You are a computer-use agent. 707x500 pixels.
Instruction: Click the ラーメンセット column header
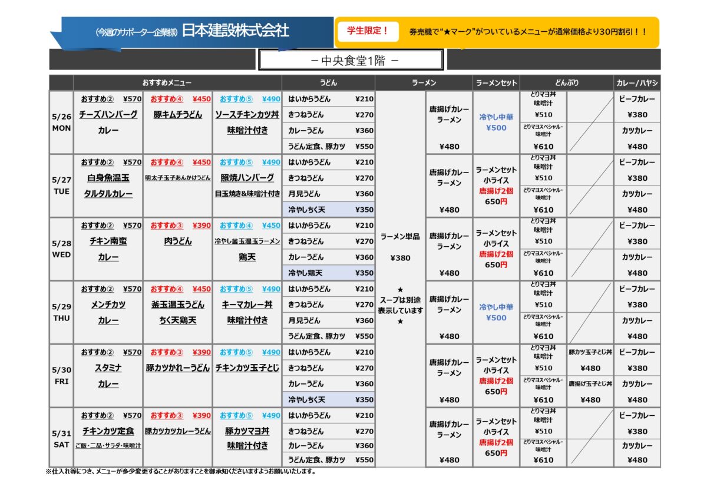coord(496,83)
